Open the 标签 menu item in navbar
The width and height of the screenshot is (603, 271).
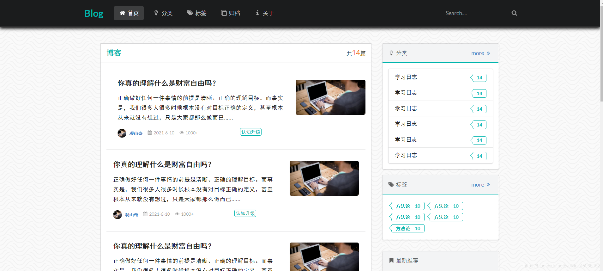point(196,13)
